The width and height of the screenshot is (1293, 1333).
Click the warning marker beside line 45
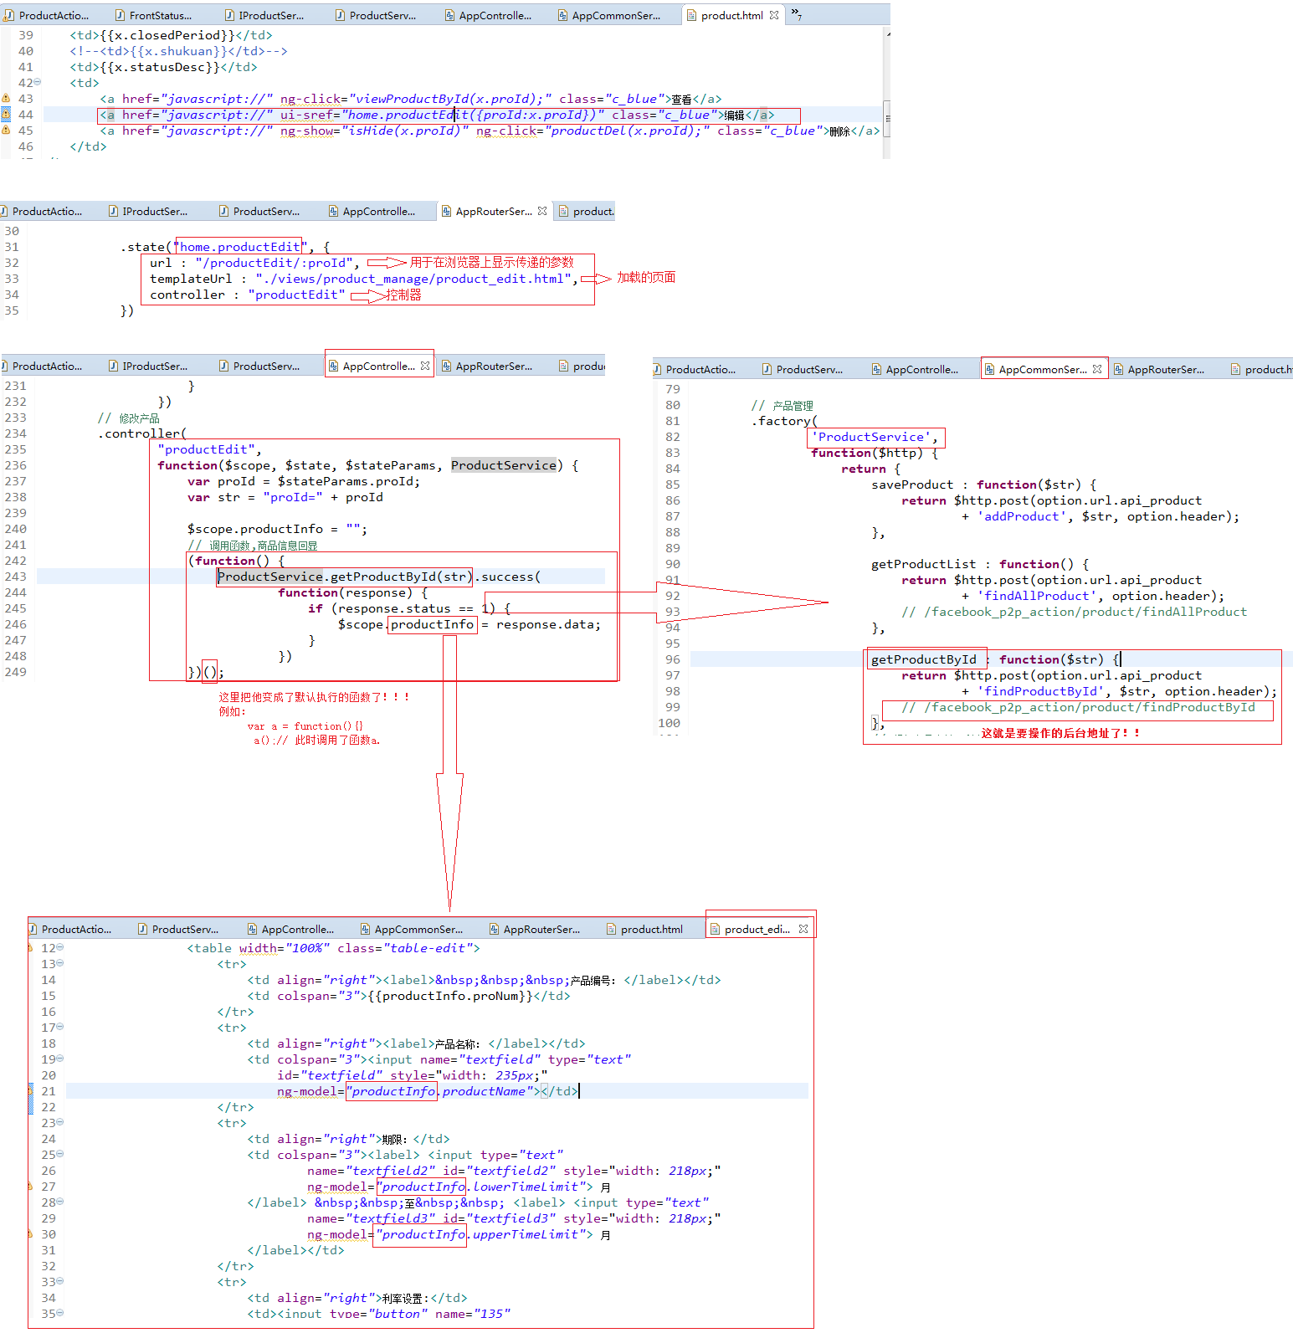5,131
